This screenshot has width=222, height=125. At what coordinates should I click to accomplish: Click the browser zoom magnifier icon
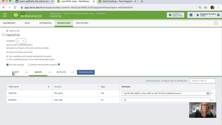pyautogui.click(x=200, y=7)
